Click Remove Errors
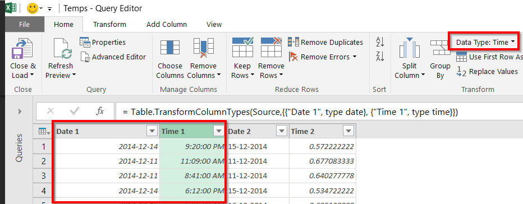 tap(319, 57)
